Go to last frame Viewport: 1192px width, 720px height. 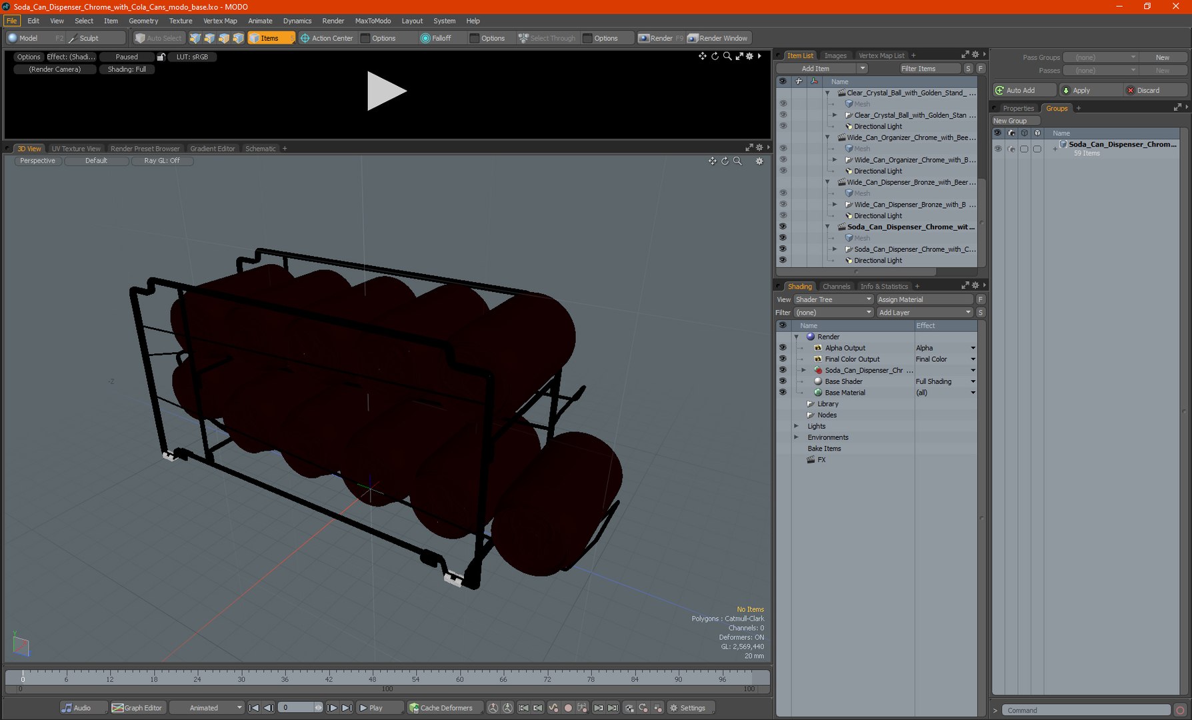(x=347, y=707)
